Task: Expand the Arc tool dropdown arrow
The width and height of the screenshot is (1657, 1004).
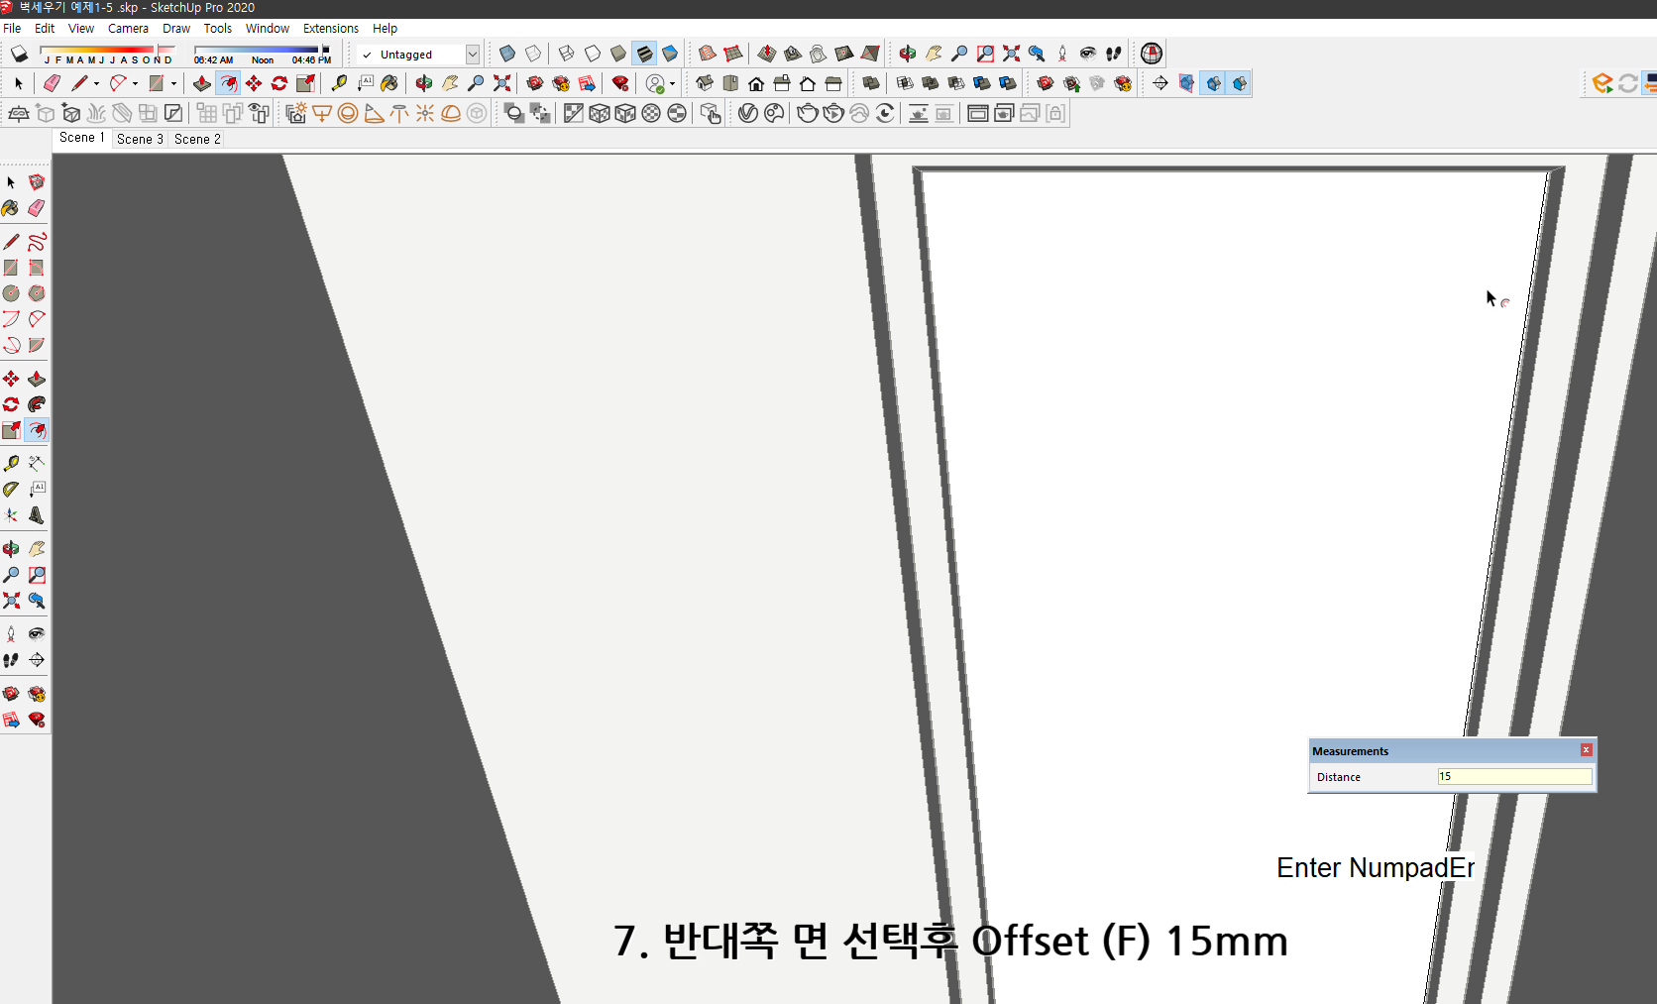Action: [136, 83]
